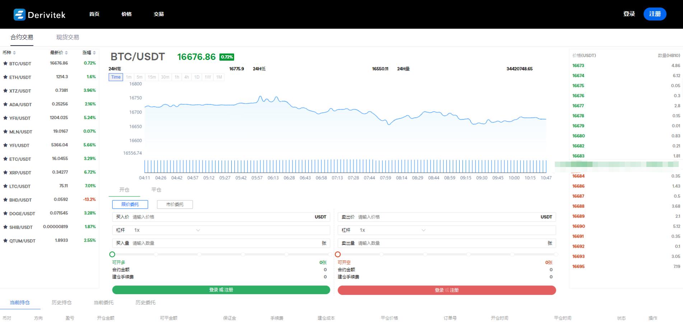This screenshot has height=334, width=683.
Task: Sort by 最新价 using its sort arrows
Action: 66,53
